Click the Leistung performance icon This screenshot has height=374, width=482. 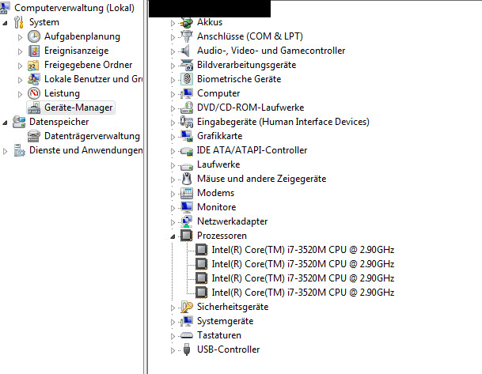(34, 93)
